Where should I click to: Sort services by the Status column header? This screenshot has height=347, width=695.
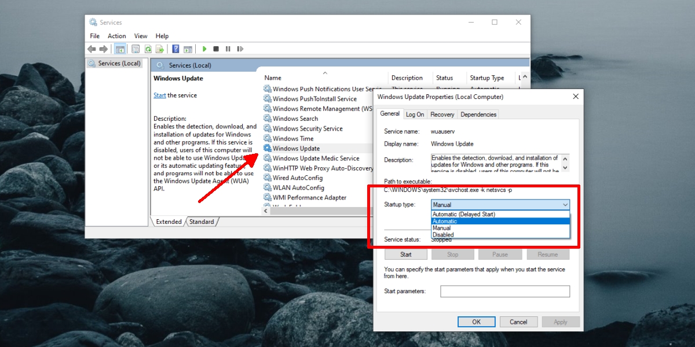(x=449, y=78)
